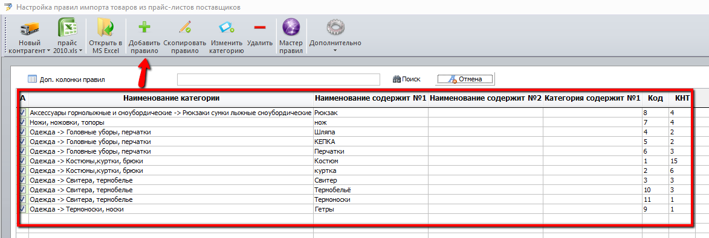Click the Изменить категорию tag icon
The image size is (709, 238).
coord(227,28)
